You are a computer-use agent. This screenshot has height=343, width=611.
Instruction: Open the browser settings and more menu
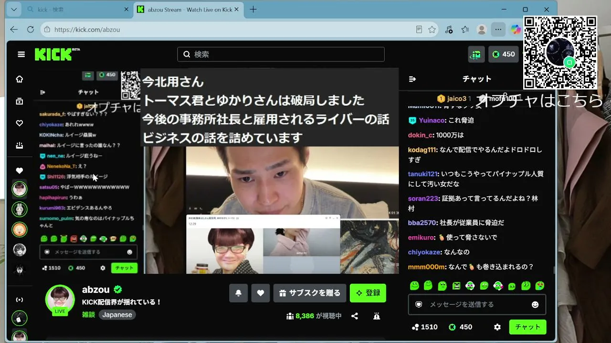(498, 30)
